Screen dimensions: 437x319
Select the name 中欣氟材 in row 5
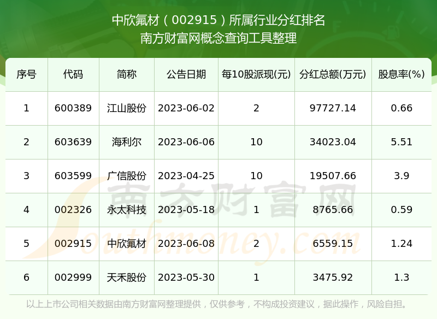[127, 244]
